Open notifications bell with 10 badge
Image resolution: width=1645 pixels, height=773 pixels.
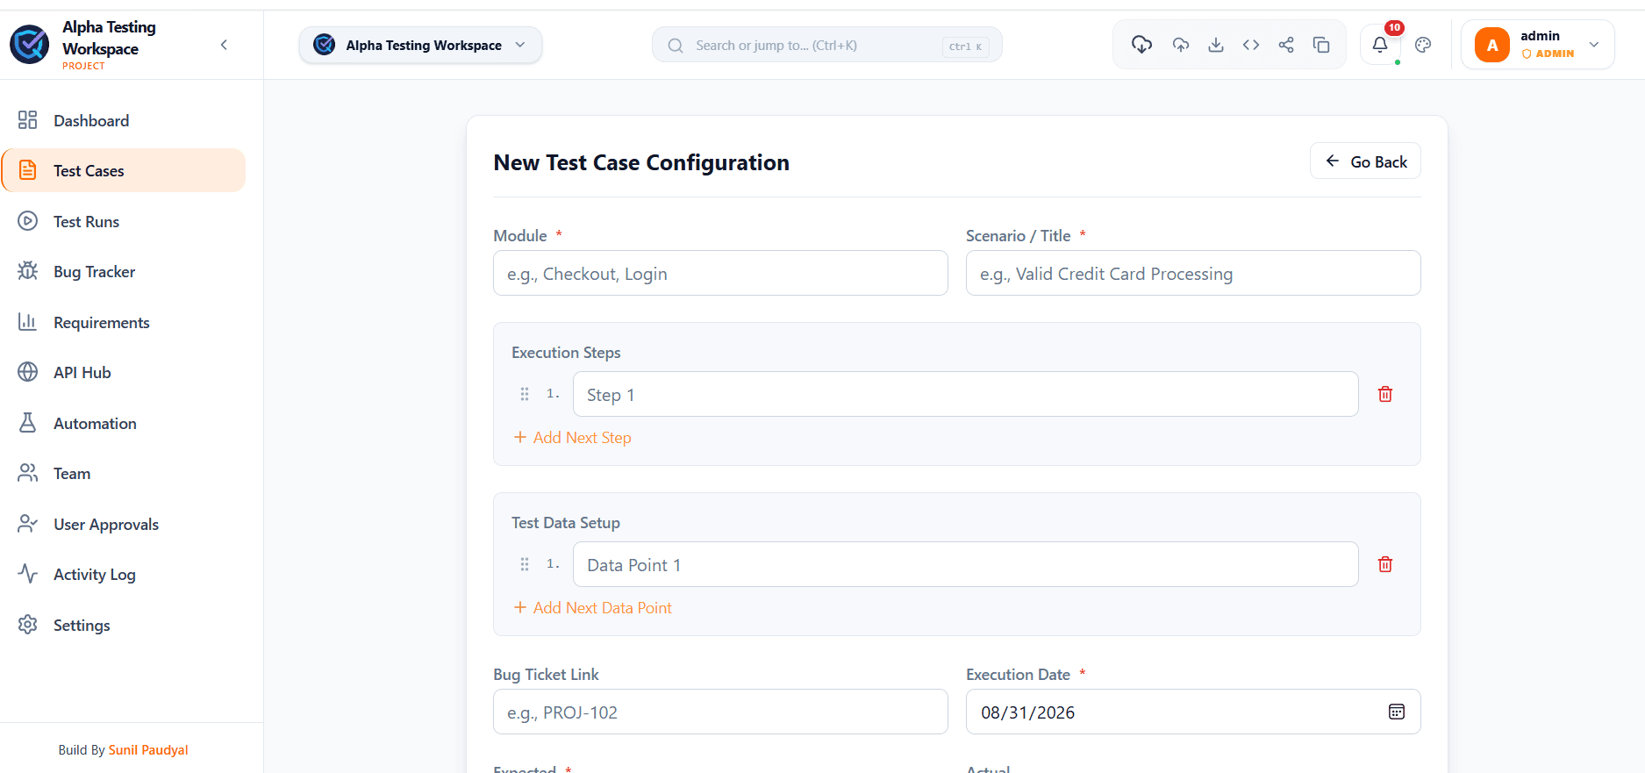1380,45
